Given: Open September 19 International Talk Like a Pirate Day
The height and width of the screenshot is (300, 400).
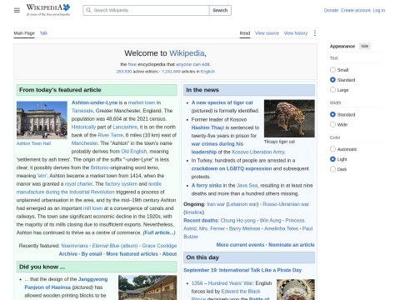Looking at the screenshot, I should [242, 270].
